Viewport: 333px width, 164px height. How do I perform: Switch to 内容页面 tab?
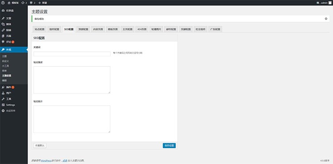tap(98, 29)
